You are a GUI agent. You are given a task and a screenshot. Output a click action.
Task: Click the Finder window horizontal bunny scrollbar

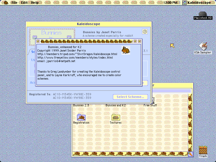(x=130, y=154)
